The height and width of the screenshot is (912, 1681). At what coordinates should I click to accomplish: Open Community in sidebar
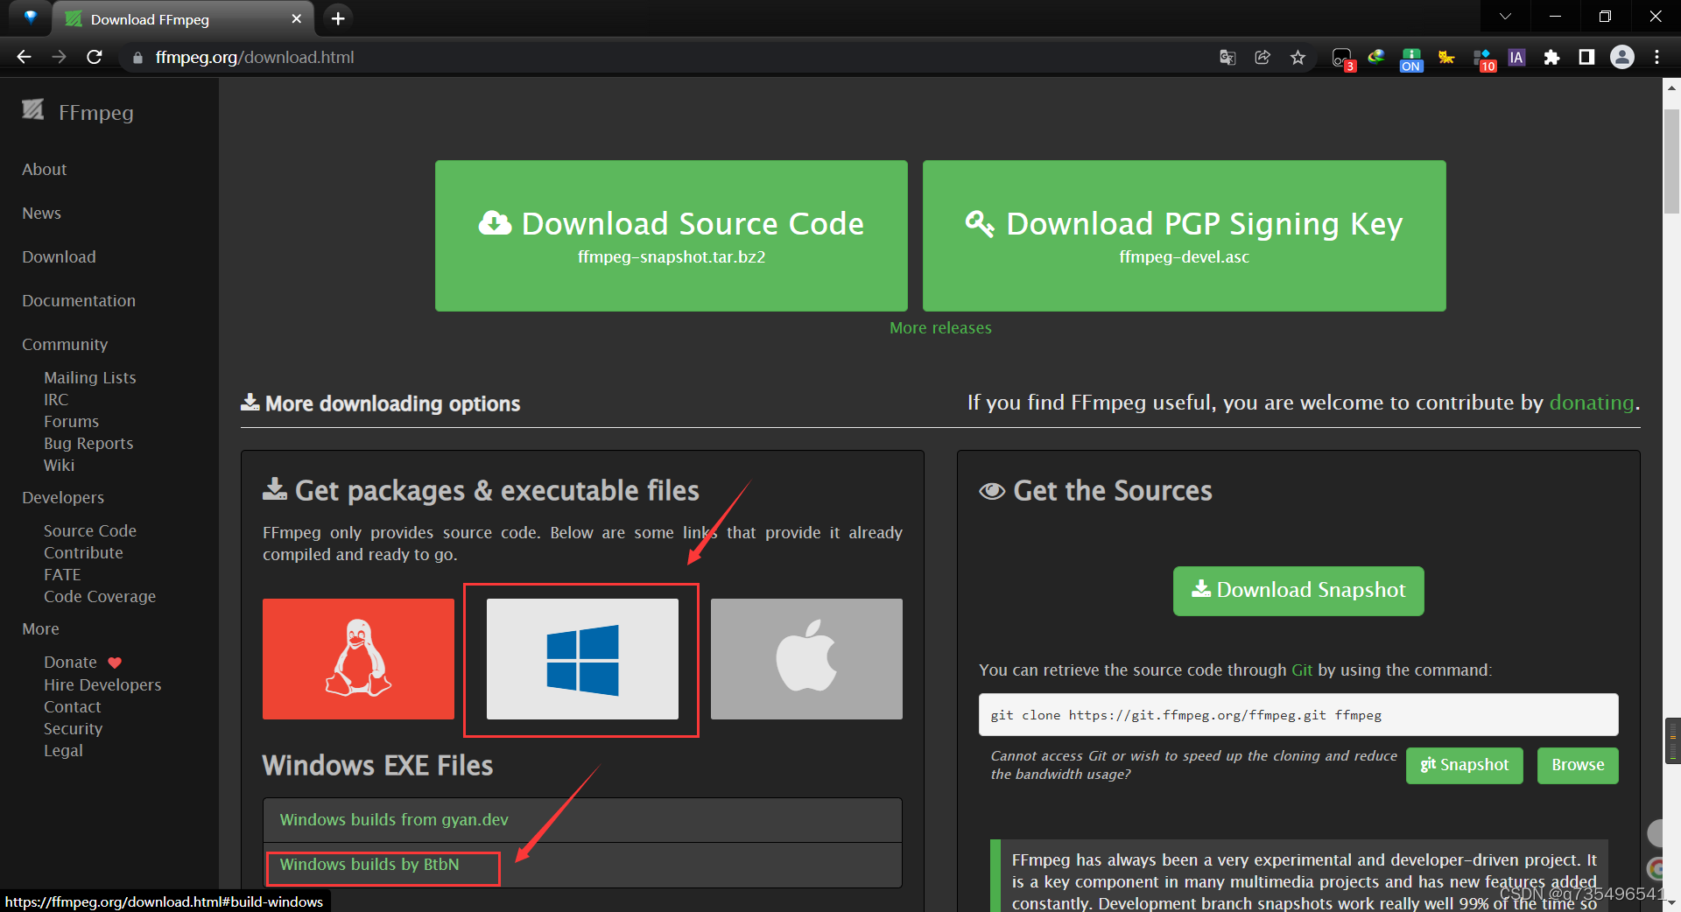coord(65,345)
